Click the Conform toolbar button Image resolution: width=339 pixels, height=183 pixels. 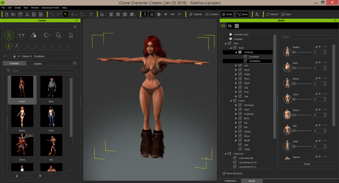(212, 14)
